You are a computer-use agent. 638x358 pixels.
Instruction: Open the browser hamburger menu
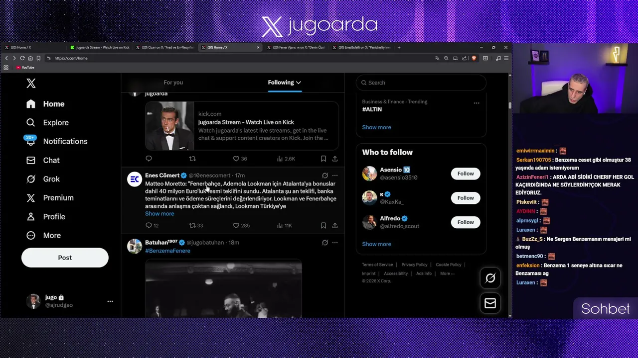(x=506, y=58)
